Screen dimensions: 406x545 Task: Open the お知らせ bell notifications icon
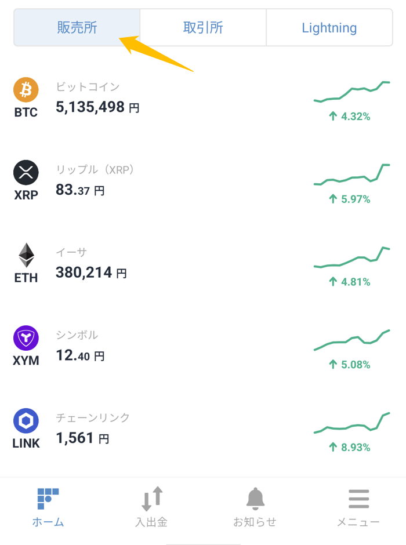tap(255, 499)
